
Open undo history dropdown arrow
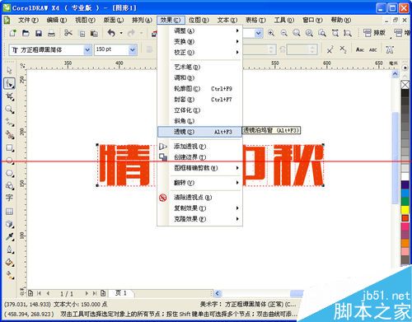coord(121,33)
